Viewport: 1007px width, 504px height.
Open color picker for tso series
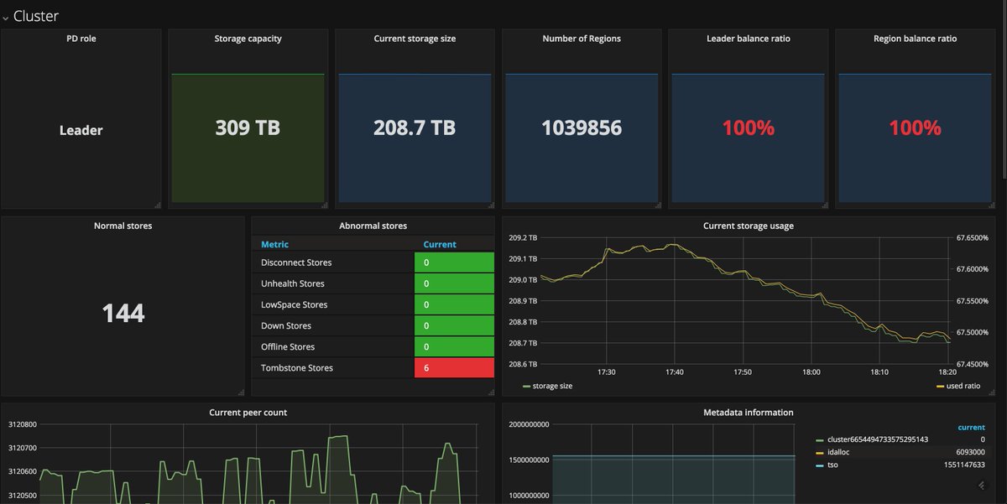click(x=820, y=465)
